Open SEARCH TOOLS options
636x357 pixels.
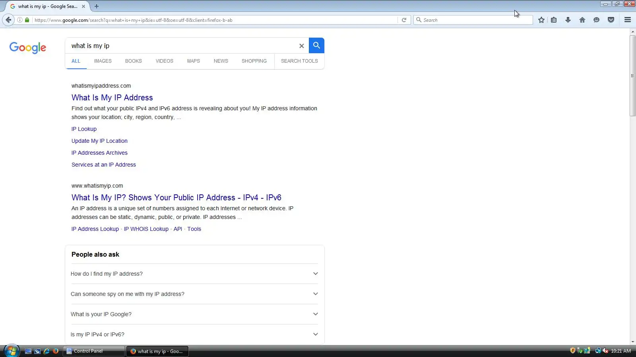[x=299, y=61]
